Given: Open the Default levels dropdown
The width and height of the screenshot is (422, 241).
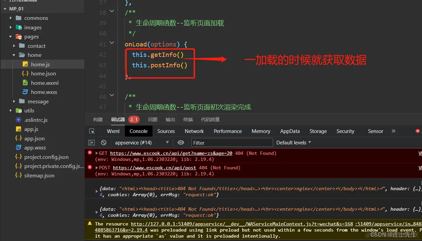Looking at the screenshot, I should tap(293, 143).
